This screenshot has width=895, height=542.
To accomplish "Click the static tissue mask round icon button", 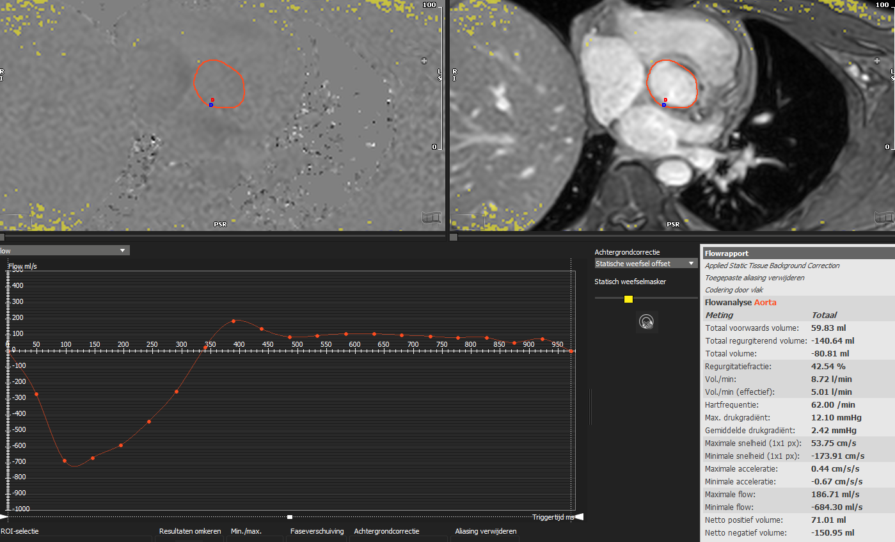I will coord(647,322).
